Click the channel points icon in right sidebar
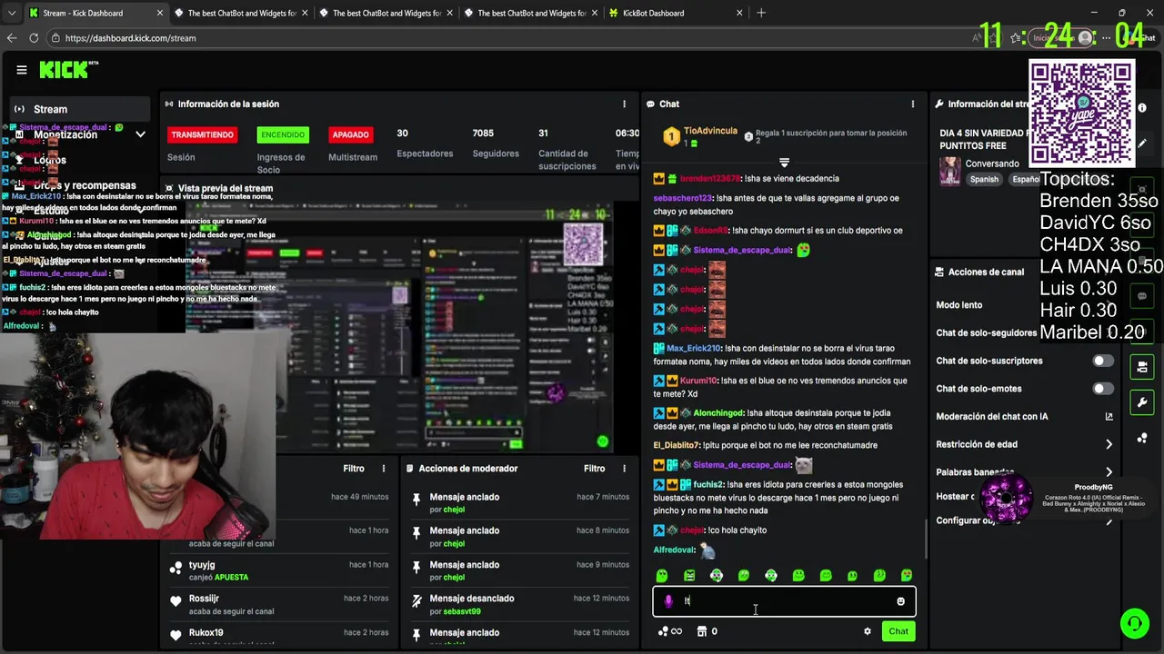 coord(1142,438)
